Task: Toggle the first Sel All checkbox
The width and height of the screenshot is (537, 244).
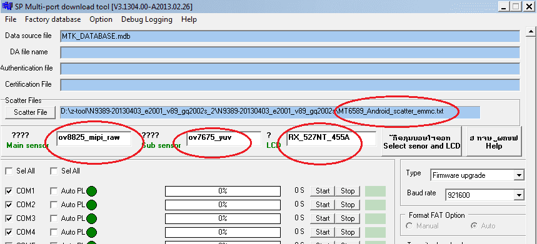Action: click(x=9, y=171)
